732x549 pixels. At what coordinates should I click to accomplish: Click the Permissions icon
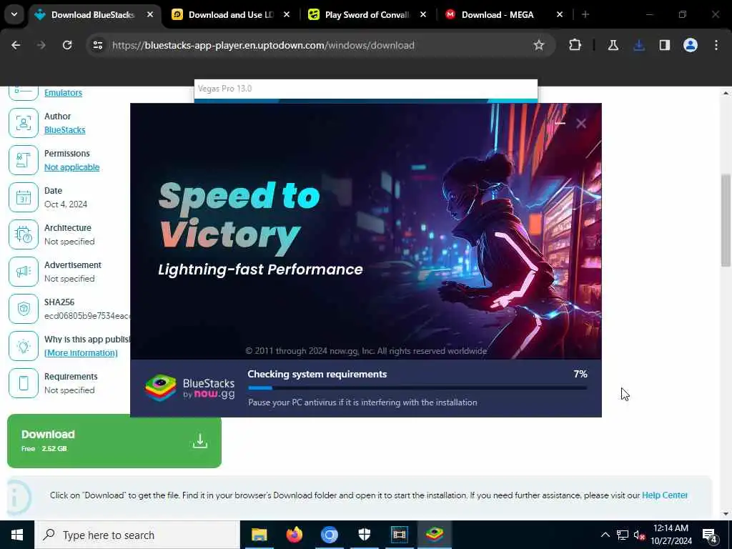point(24,160)
